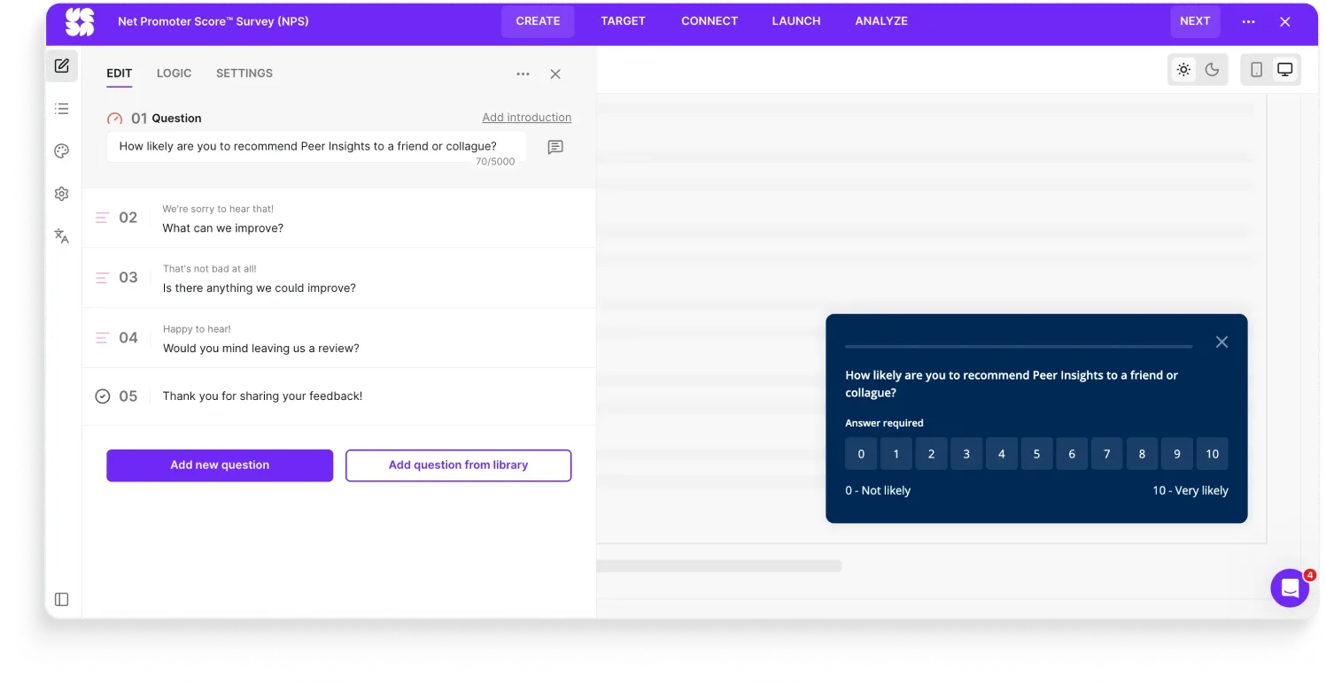Screen dimensions: 1326x684
Task: Go to the TARGET step
Action: [x=623, y=22]
